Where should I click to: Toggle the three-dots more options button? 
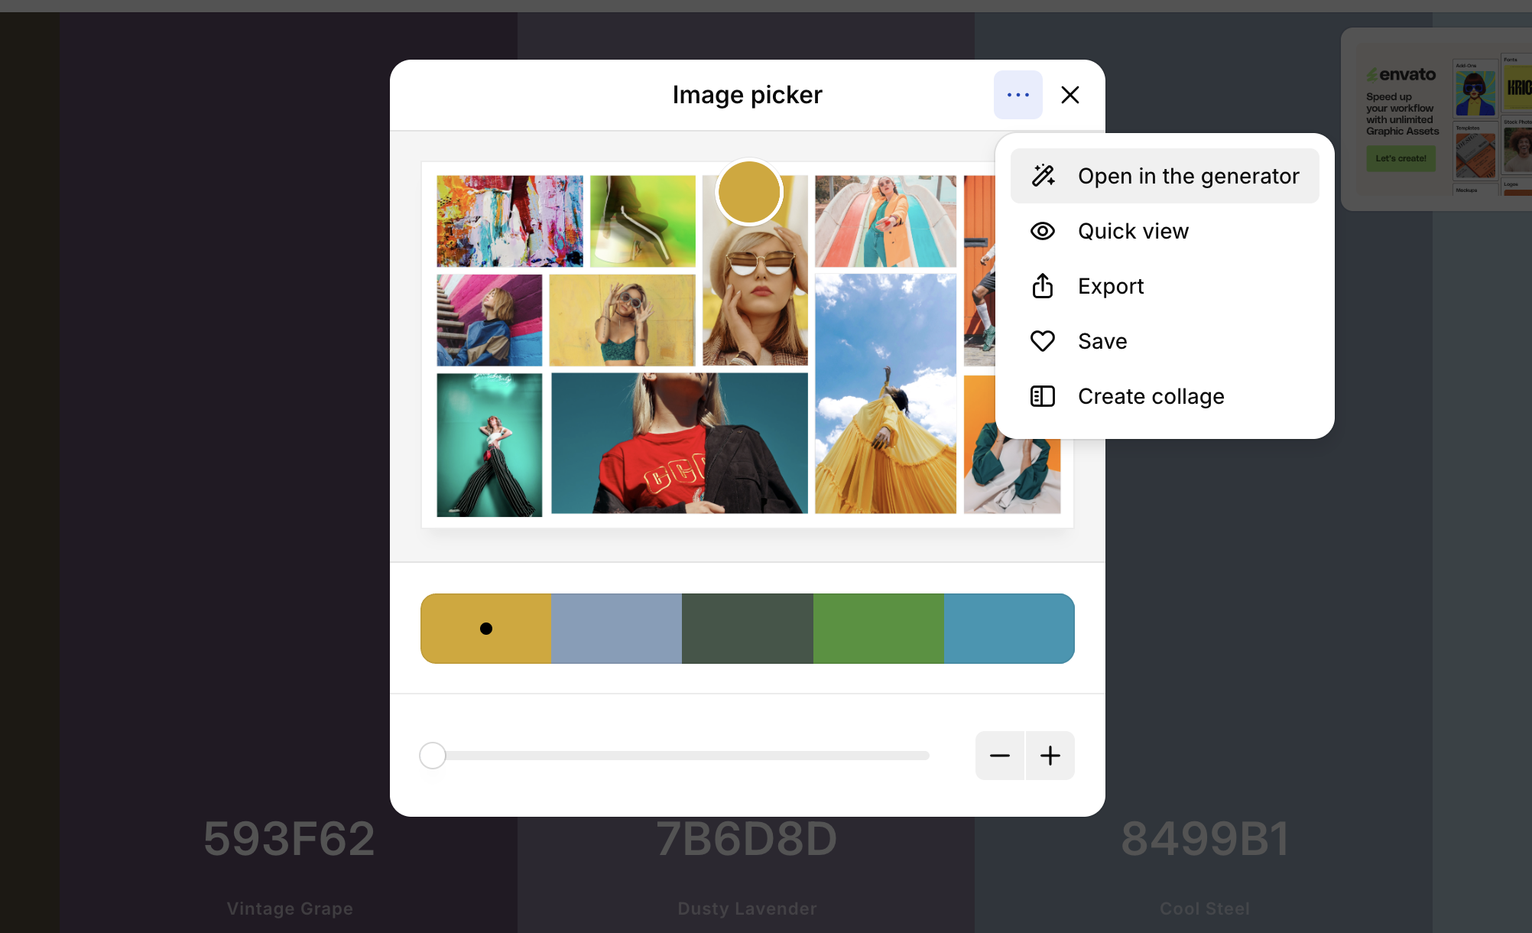(1018, 95)
